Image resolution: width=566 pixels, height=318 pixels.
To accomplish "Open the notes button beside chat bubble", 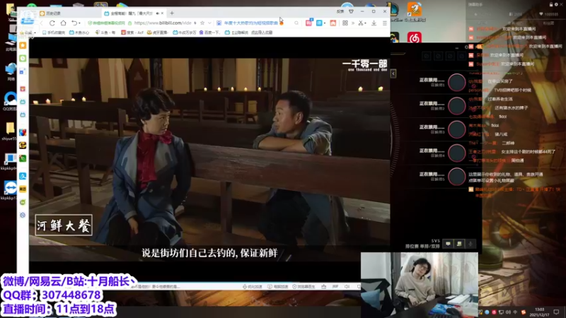I will pos(459,244).
